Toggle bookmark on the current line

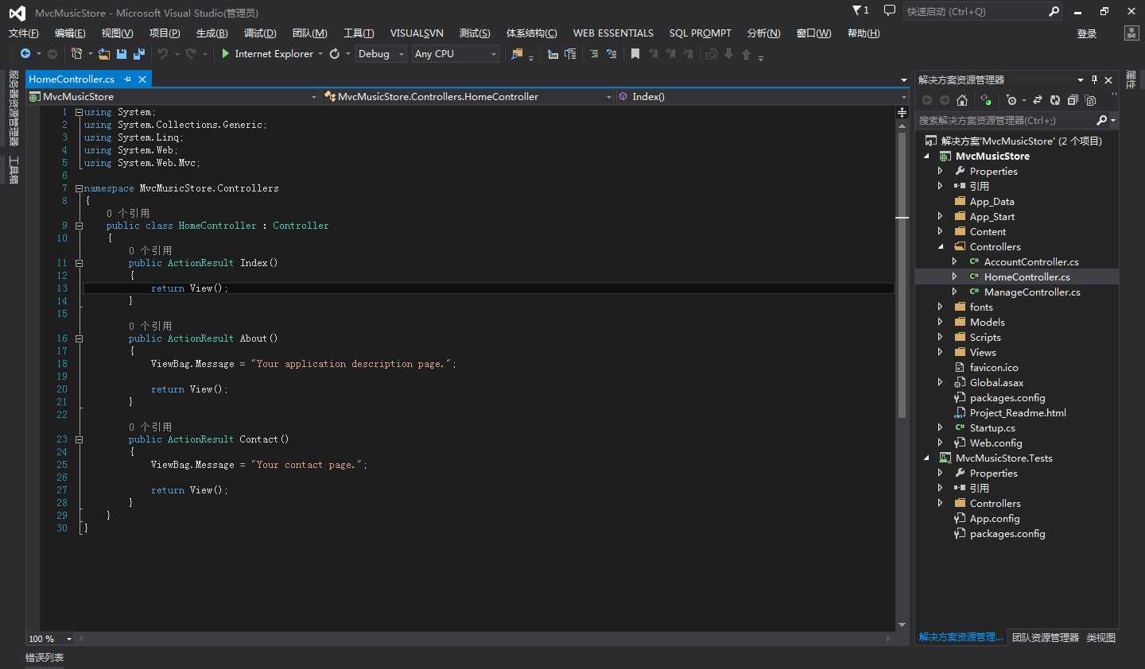635,54
